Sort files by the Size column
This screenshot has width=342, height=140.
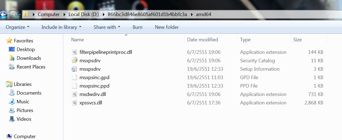[x=308, y=40]
